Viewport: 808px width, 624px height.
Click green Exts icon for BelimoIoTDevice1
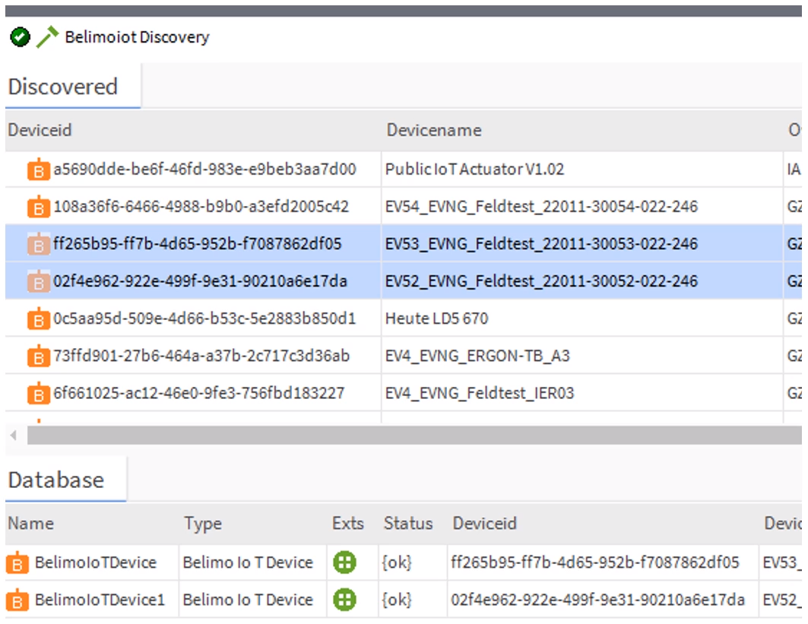[x=344, y=600]
